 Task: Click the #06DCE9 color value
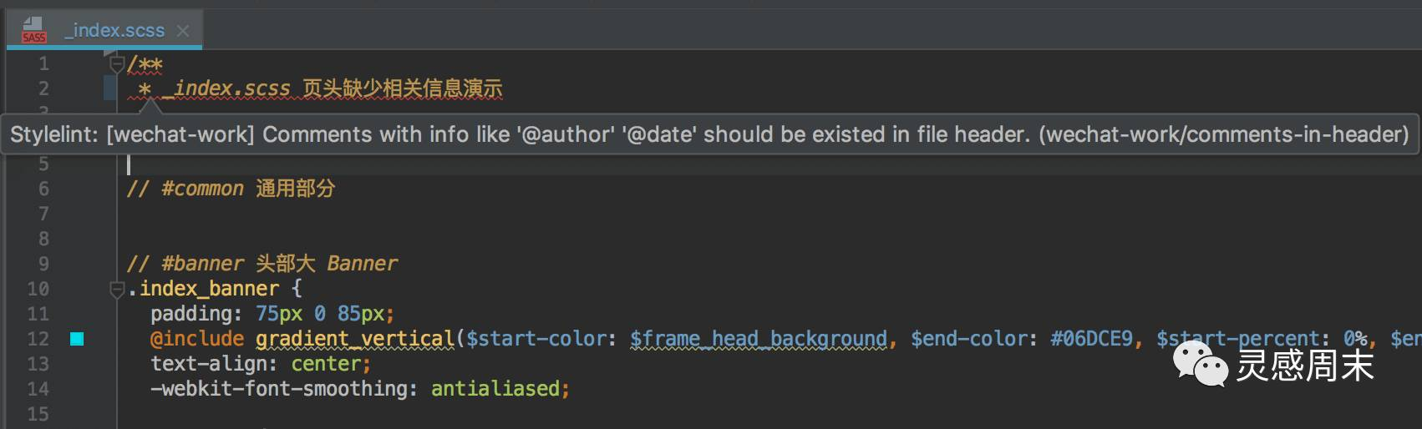click(x=1091, y=339)
